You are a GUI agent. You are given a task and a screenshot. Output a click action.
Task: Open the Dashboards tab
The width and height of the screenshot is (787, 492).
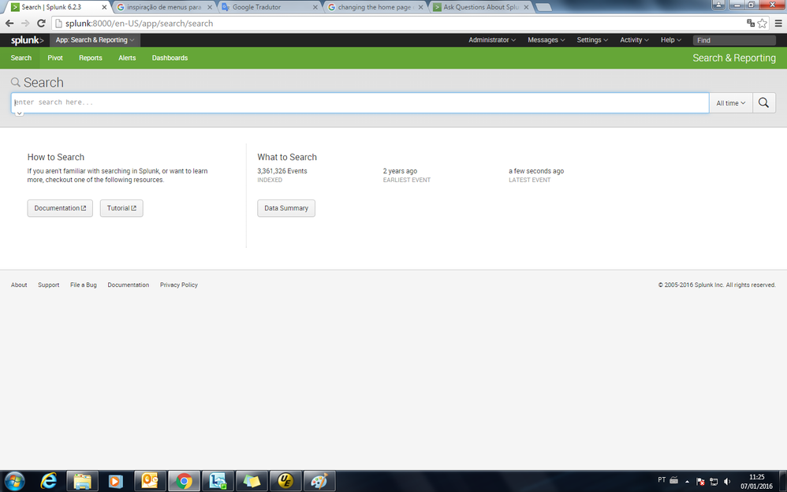[170, 58]
